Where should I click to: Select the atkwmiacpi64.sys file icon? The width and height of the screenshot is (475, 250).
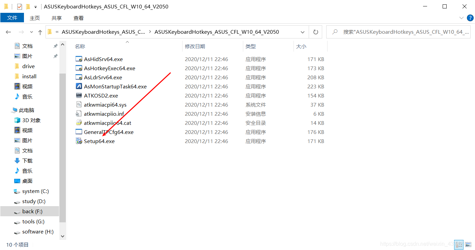pyautogui.click(x=79, y=105)
